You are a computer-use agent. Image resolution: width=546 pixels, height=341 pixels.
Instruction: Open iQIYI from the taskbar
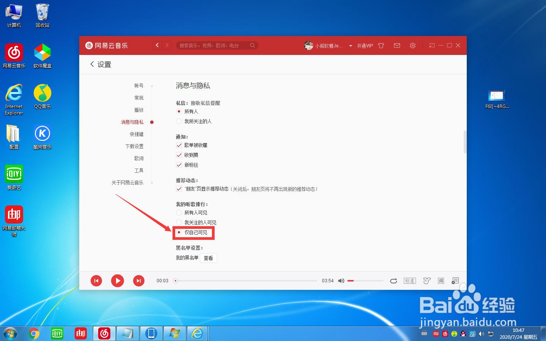[57, 333]
